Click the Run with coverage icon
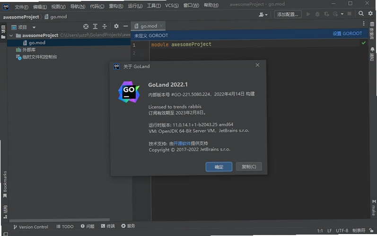This screenshot has width=377, height=236. point(326,14)
